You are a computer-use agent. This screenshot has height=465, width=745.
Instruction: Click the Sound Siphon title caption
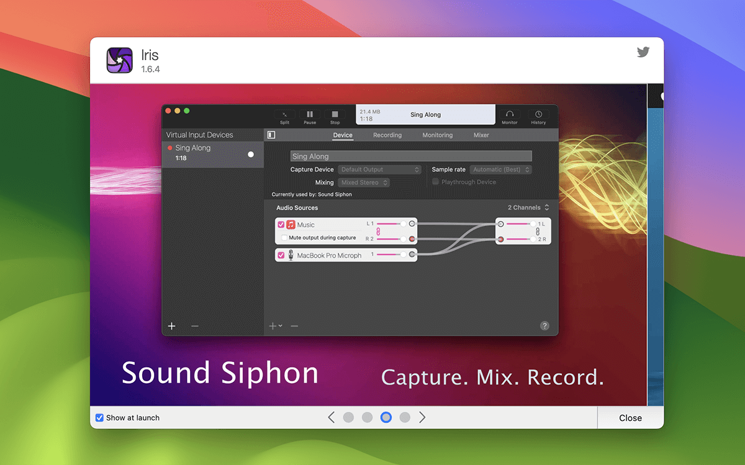220,373
